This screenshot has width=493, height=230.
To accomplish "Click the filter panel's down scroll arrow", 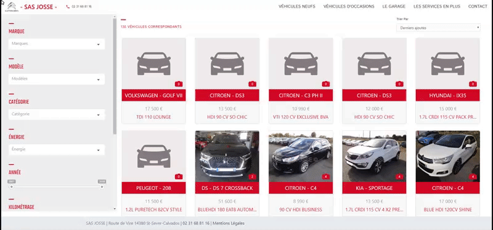I will (115, 208).
